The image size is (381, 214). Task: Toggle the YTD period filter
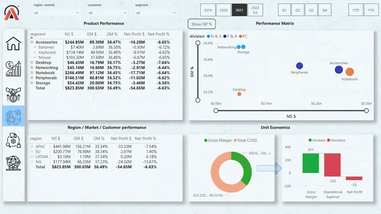pyautogui.click(x=356, y=10)
